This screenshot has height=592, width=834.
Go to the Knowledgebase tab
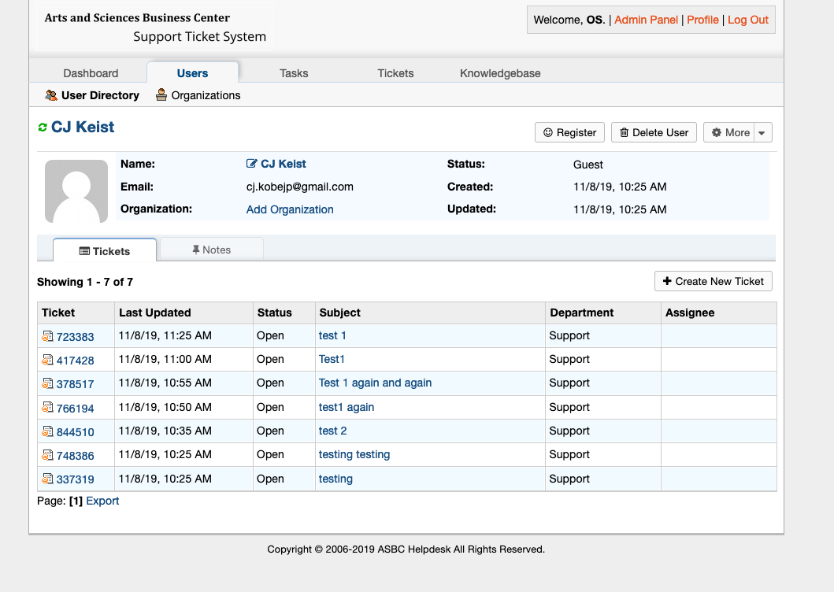(500, 73)
